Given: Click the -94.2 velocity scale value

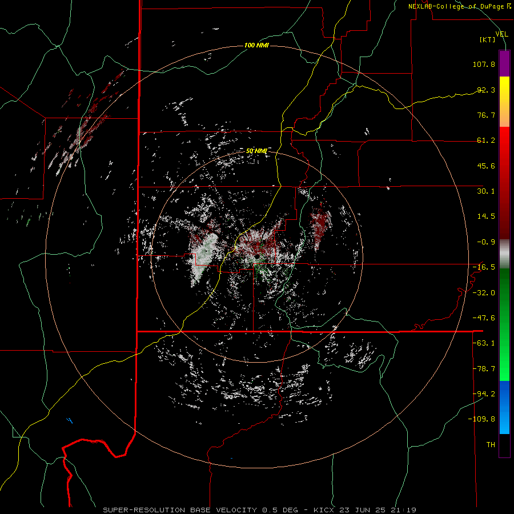Looking at the screenshot, I should point(484,394).
